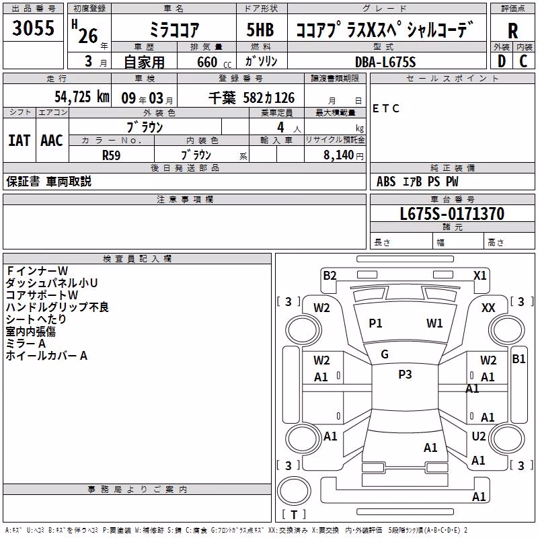The height and width of the screenshot is (538, 538).
Task: Select the 車台番号 header
Action: point(452,199)
